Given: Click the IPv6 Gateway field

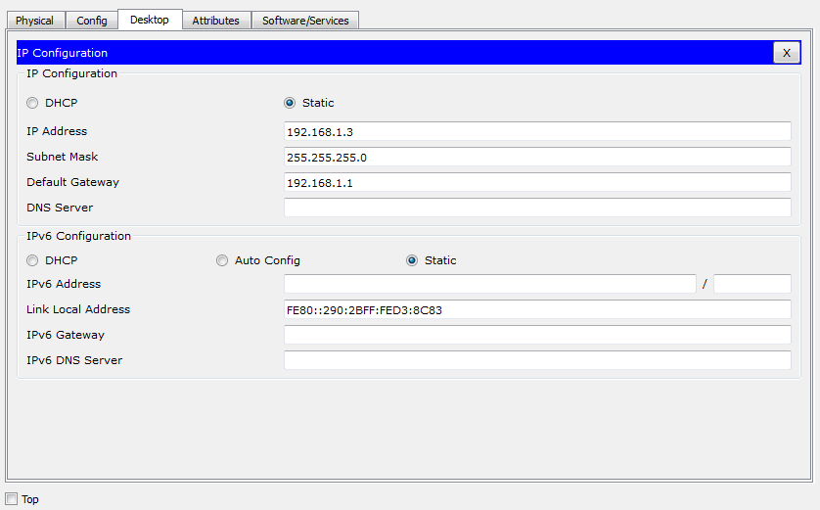Looking at the screenshot, I should [537, 335].
